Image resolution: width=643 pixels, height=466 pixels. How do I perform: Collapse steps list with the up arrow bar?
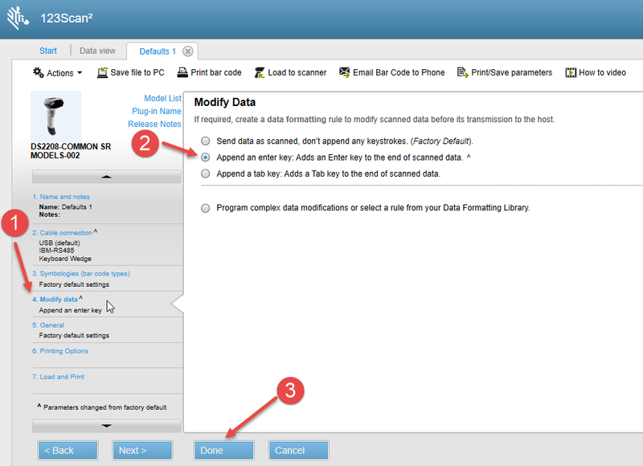coord(107,177)
